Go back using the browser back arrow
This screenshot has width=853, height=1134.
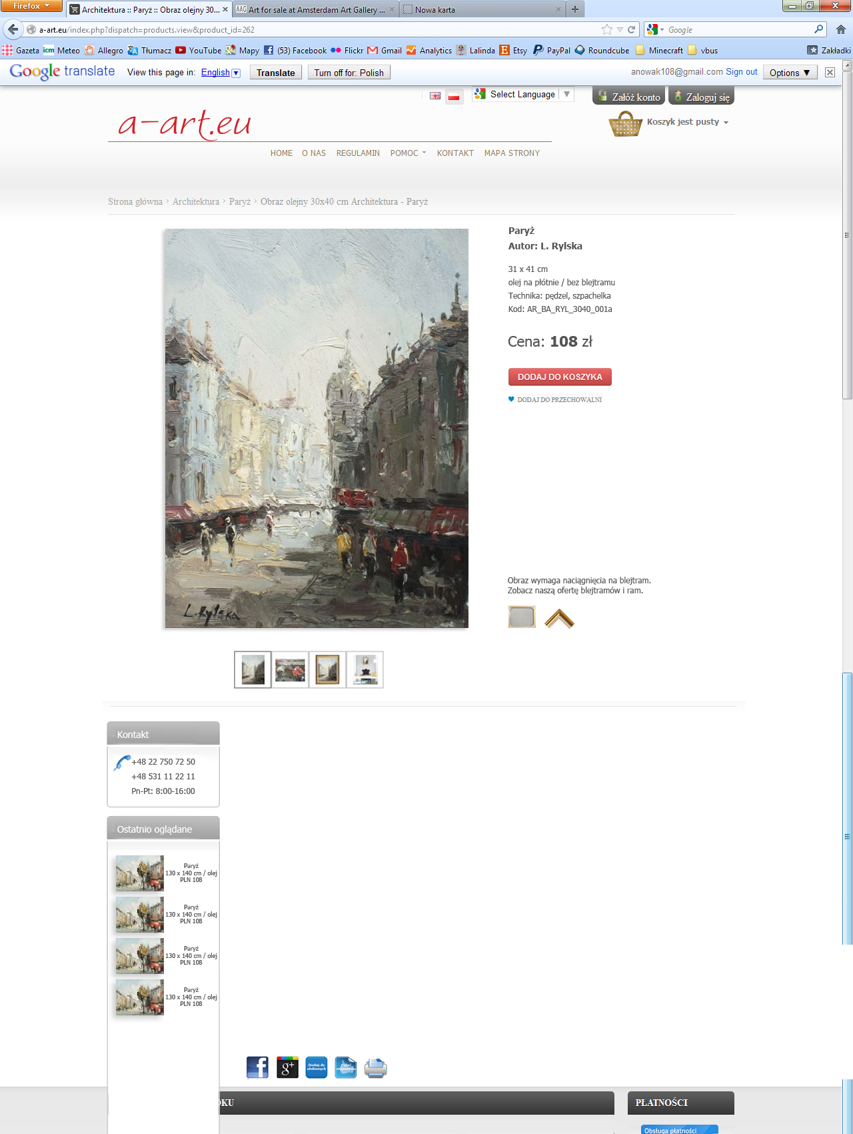pos(13,29)
